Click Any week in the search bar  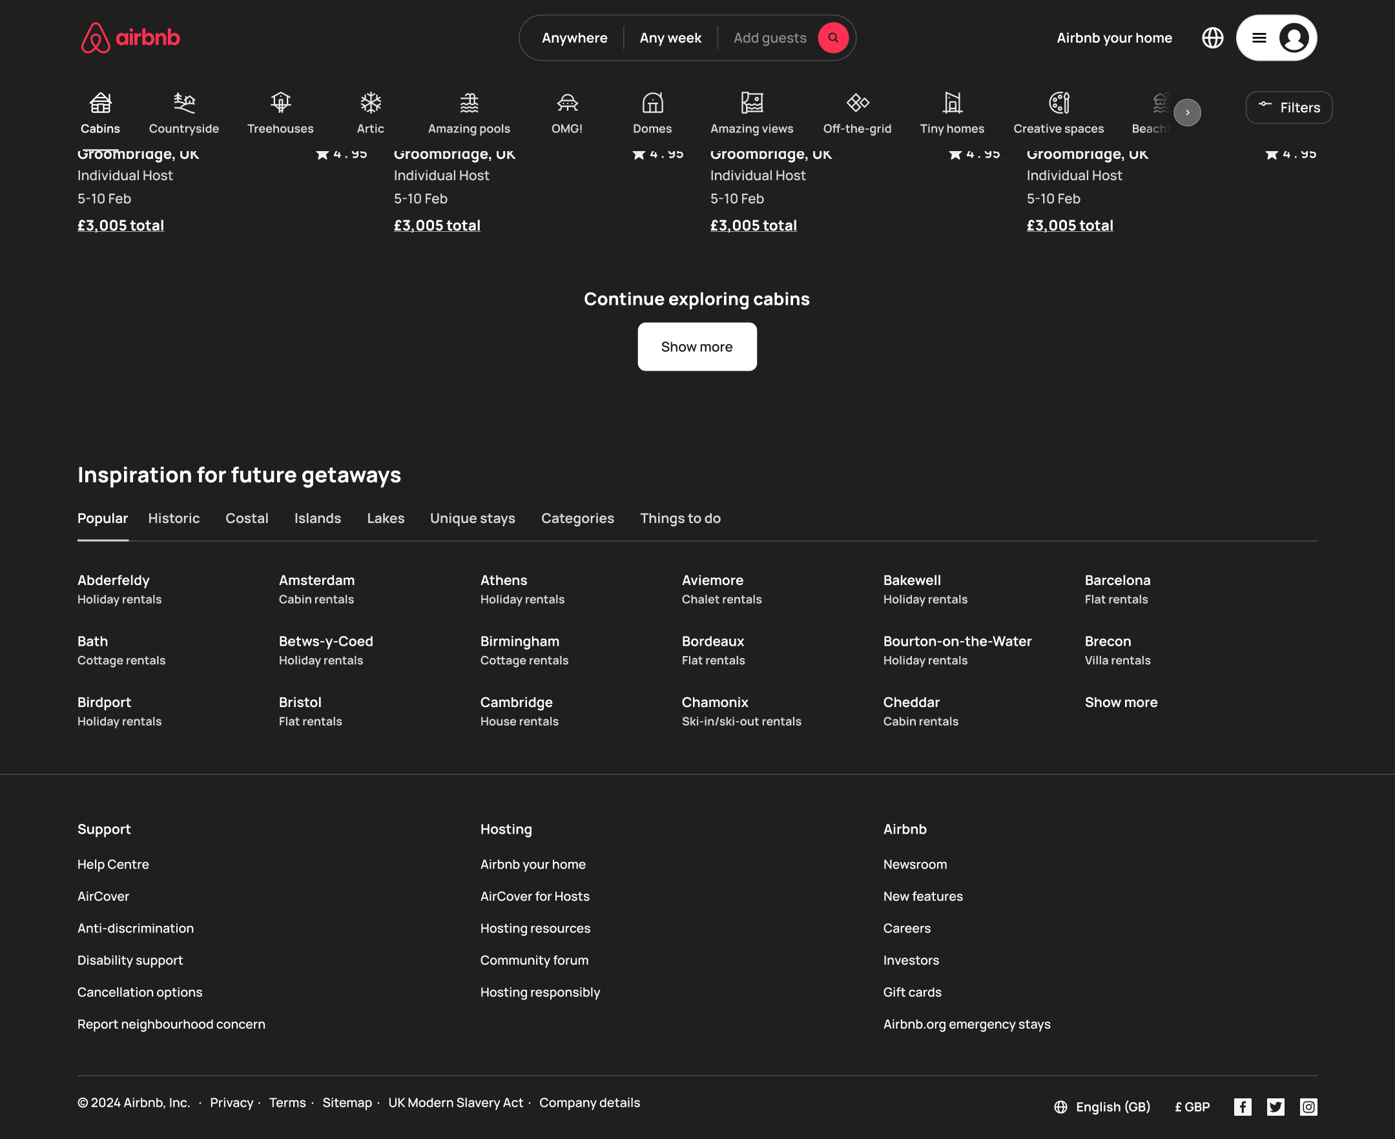[x=670, y=38]
